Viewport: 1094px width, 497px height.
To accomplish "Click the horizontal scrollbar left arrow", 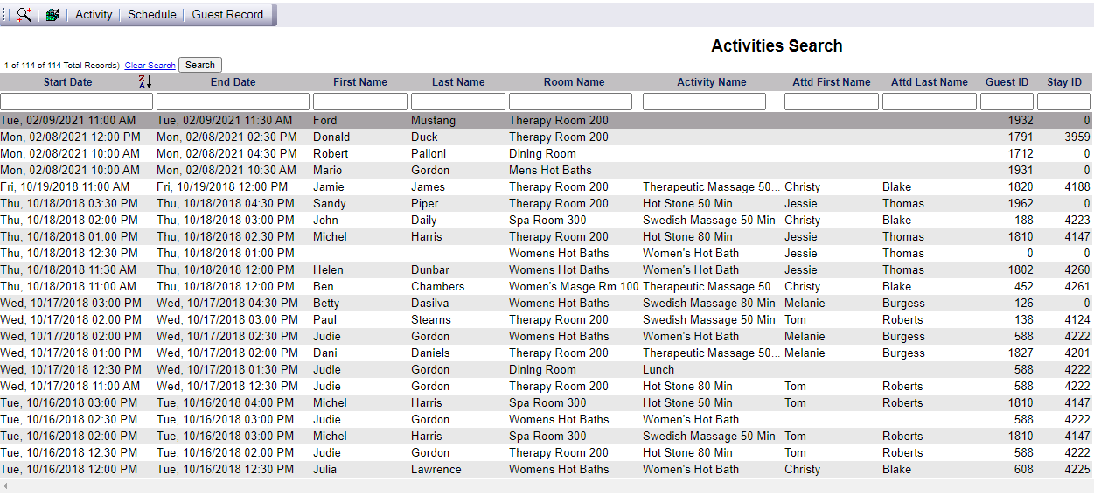I will tap(5, 486).
